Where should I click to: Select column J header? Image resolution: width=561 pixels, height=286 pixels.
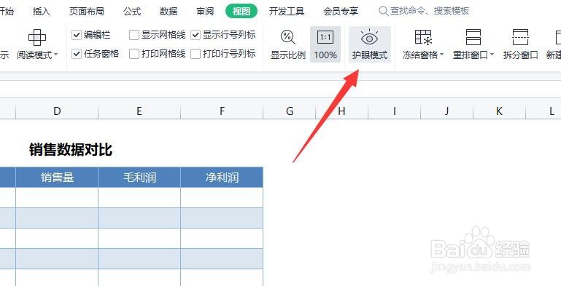(447, 111)
